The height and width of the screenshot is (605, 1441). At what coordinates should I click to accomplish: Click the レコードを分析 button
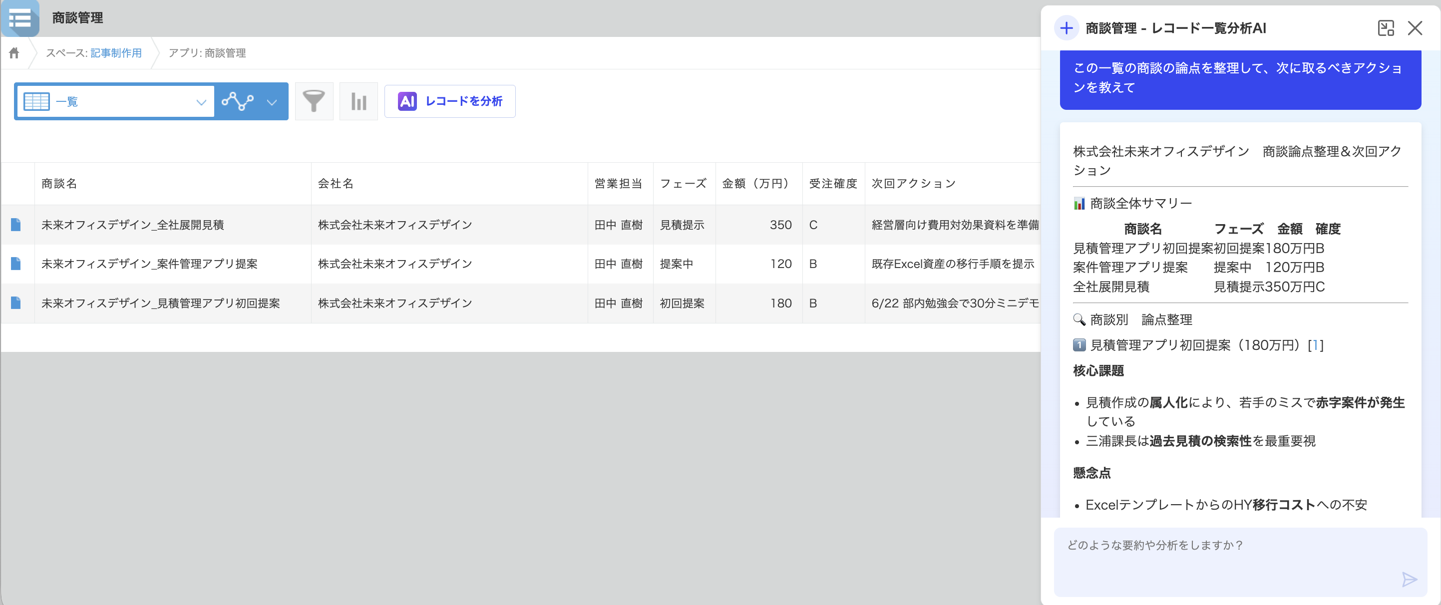[x=450, y=102]
